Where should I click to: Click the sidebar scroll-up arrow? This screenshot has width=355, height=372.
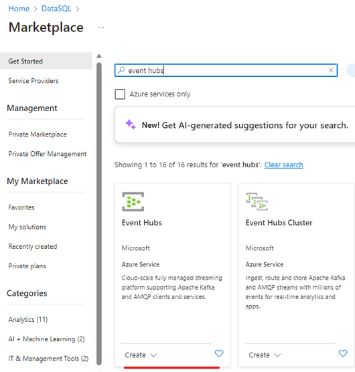click(x=99, y=56)
